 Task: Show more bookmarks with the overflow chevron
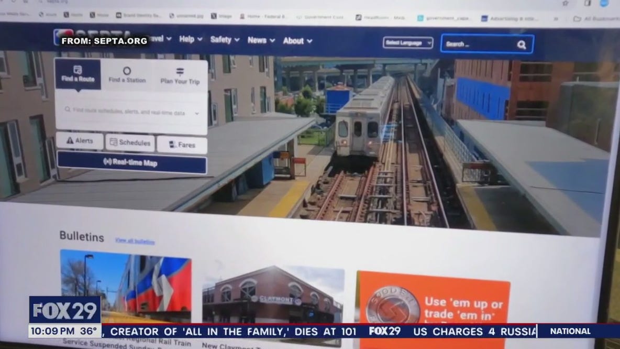click(x=556, y=18)
